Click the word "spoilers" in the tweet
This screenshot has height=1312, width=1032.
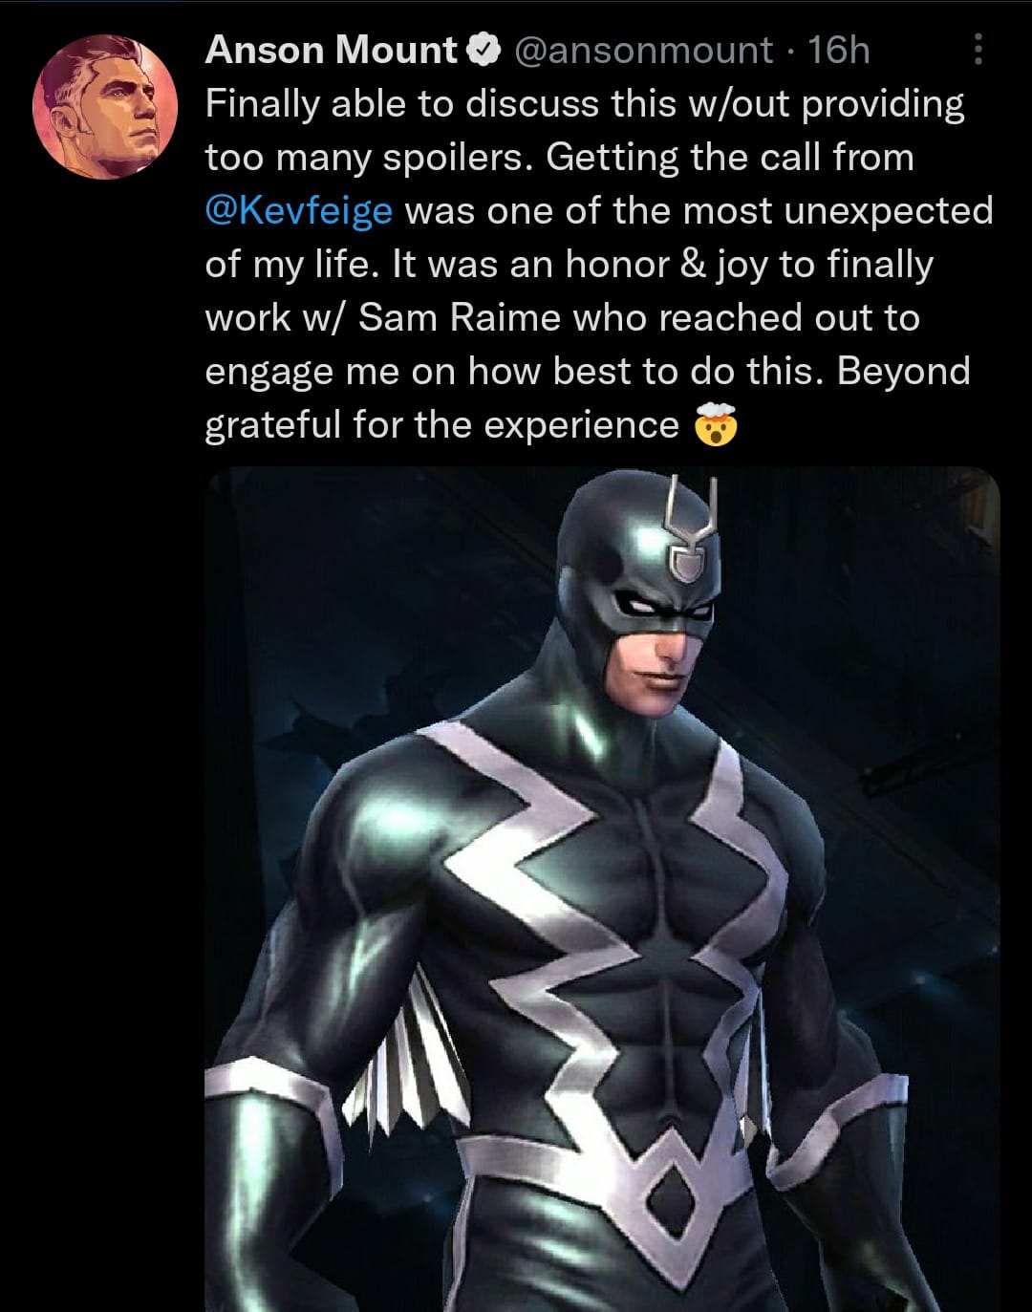pos(456,159)
